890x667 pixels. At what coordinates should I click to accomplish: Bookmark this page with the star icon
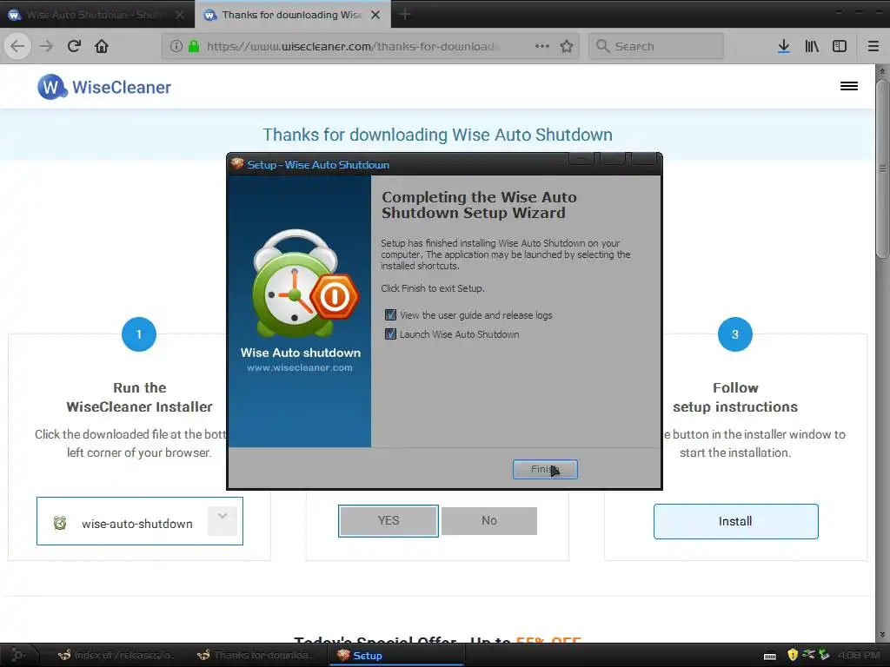coord(567,46)
